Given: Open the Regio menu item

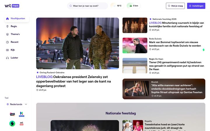Looking at the screenshot, I should [x=14, y=26].
